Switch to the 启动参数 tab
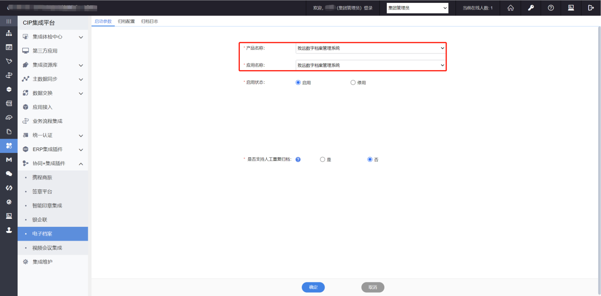Viewport: 601px width, 296px height. [x=103, y=21]
